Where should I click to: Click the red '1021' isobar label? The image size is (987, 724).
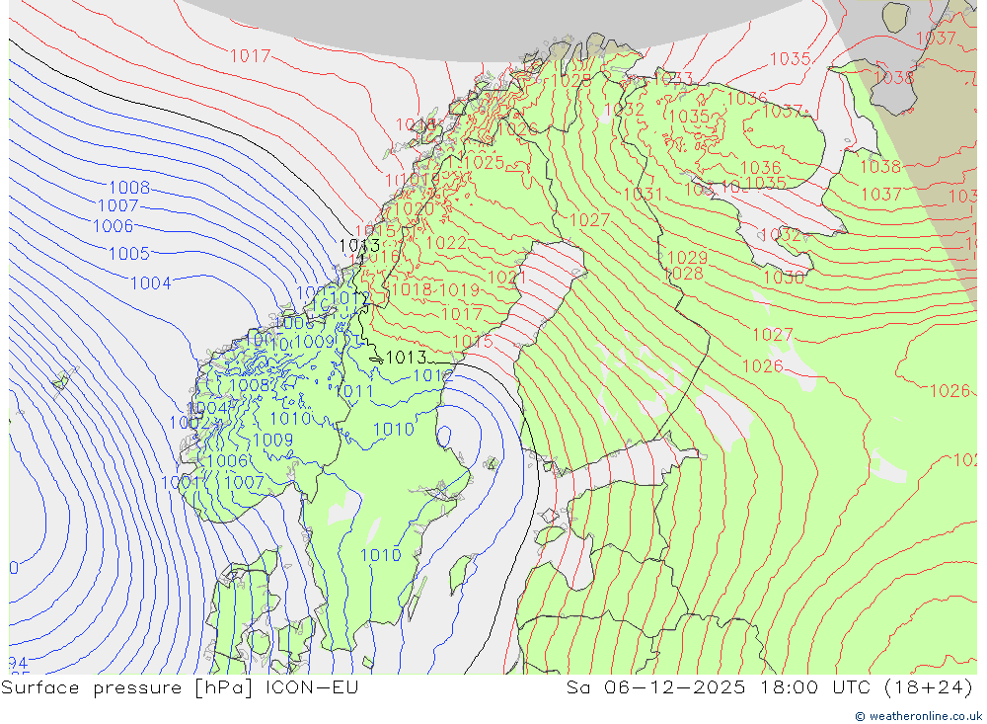506,278
